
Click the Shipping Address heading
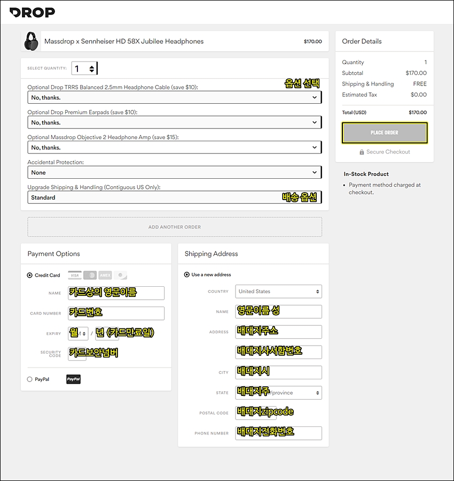[x=211, y=254]
